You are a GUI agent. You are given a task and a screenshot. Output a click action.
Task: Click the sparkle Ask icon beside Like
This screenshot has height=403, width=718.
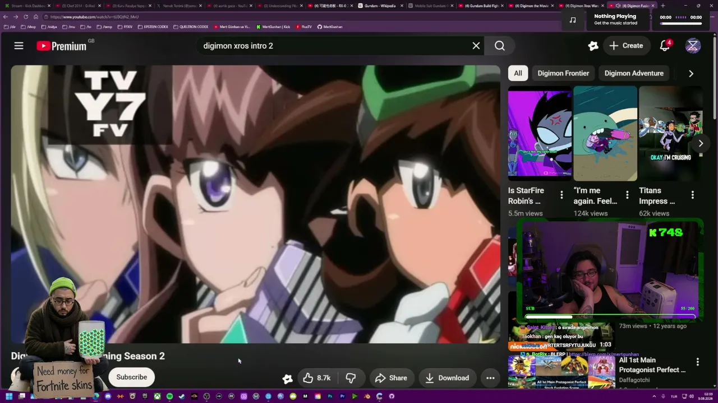pyautogui.click(x=287, y=378)
